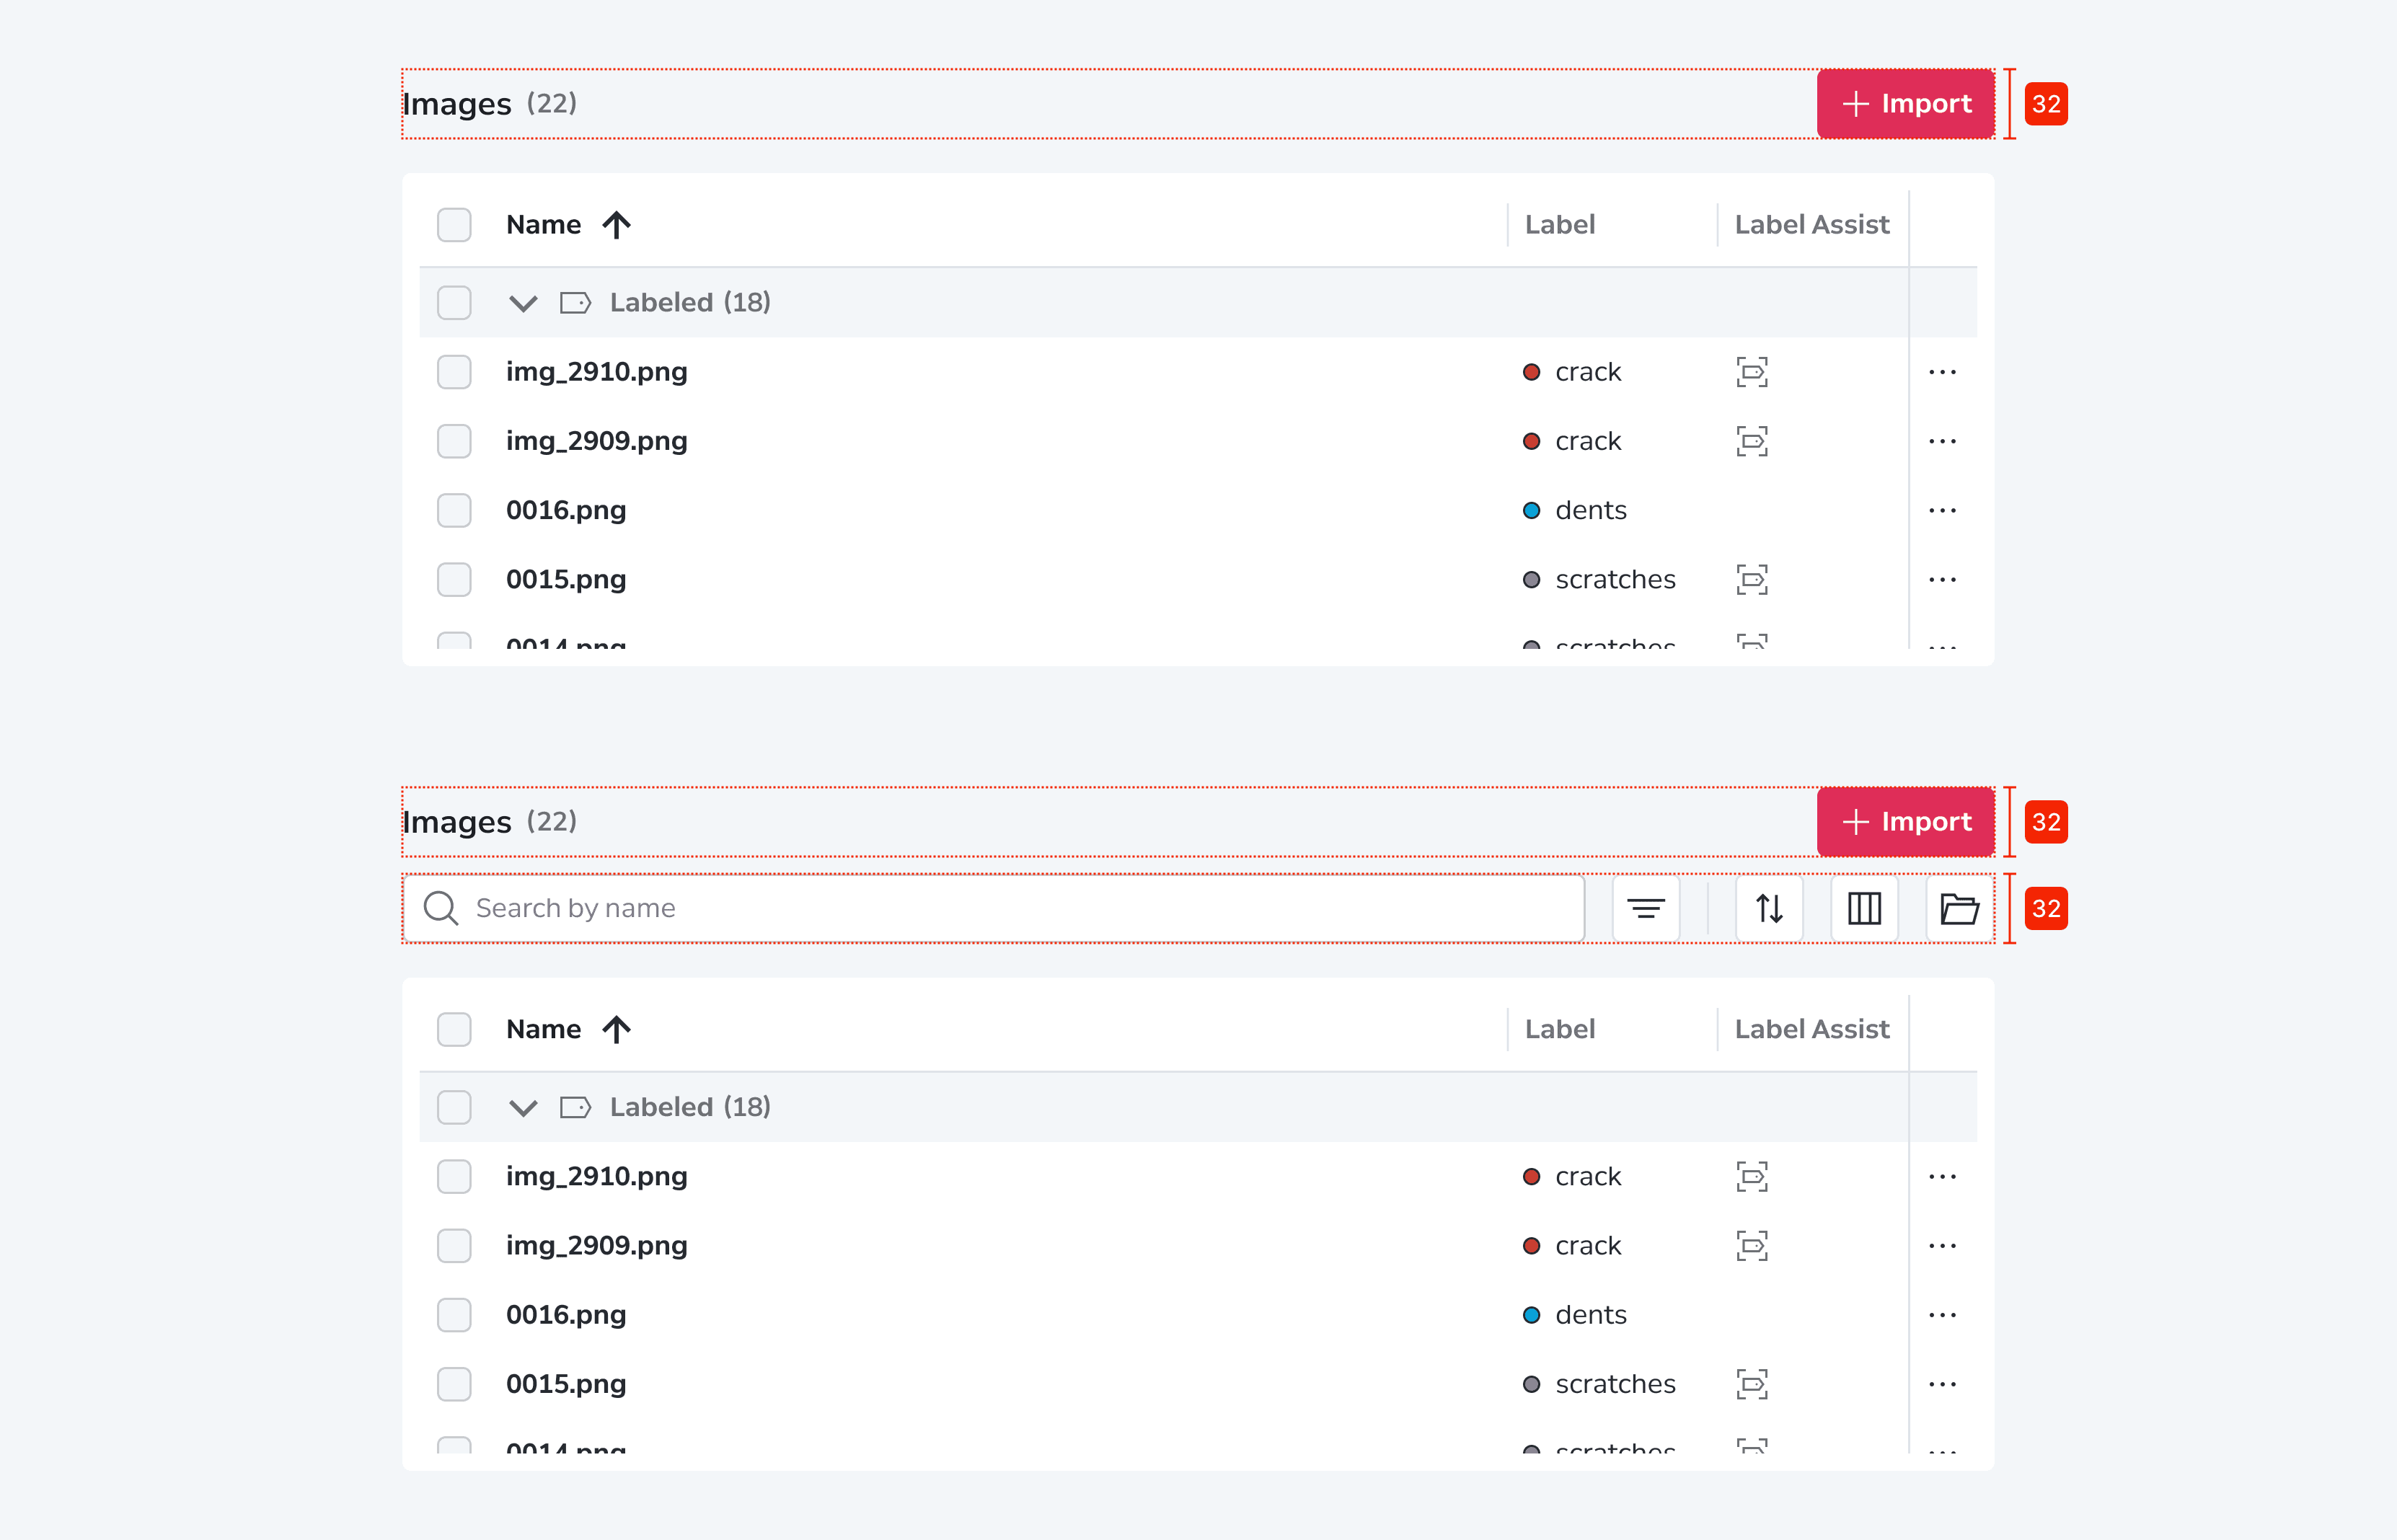
Task: Collapse the Labeled (18) chevron in top table
Action: [523, 303]
